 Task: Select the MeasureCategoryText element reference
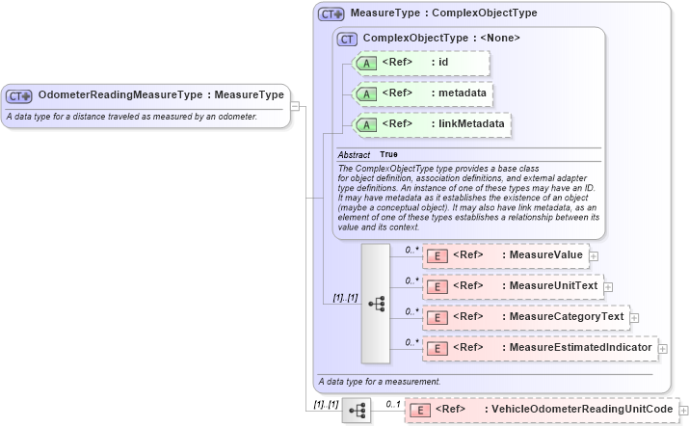526,318
